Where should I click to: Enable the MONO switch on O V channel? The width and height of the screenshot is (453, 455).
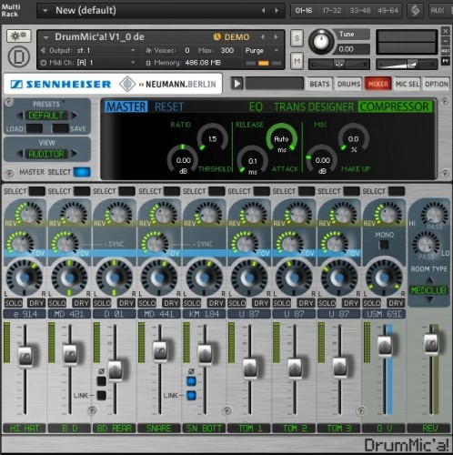pos(384,245)
